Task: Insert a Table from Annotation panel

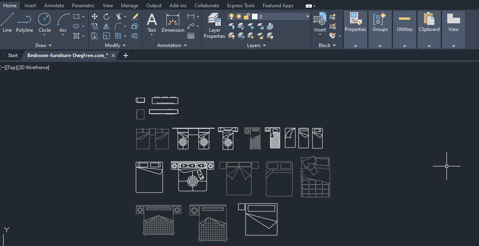Action: coord(191,36)
